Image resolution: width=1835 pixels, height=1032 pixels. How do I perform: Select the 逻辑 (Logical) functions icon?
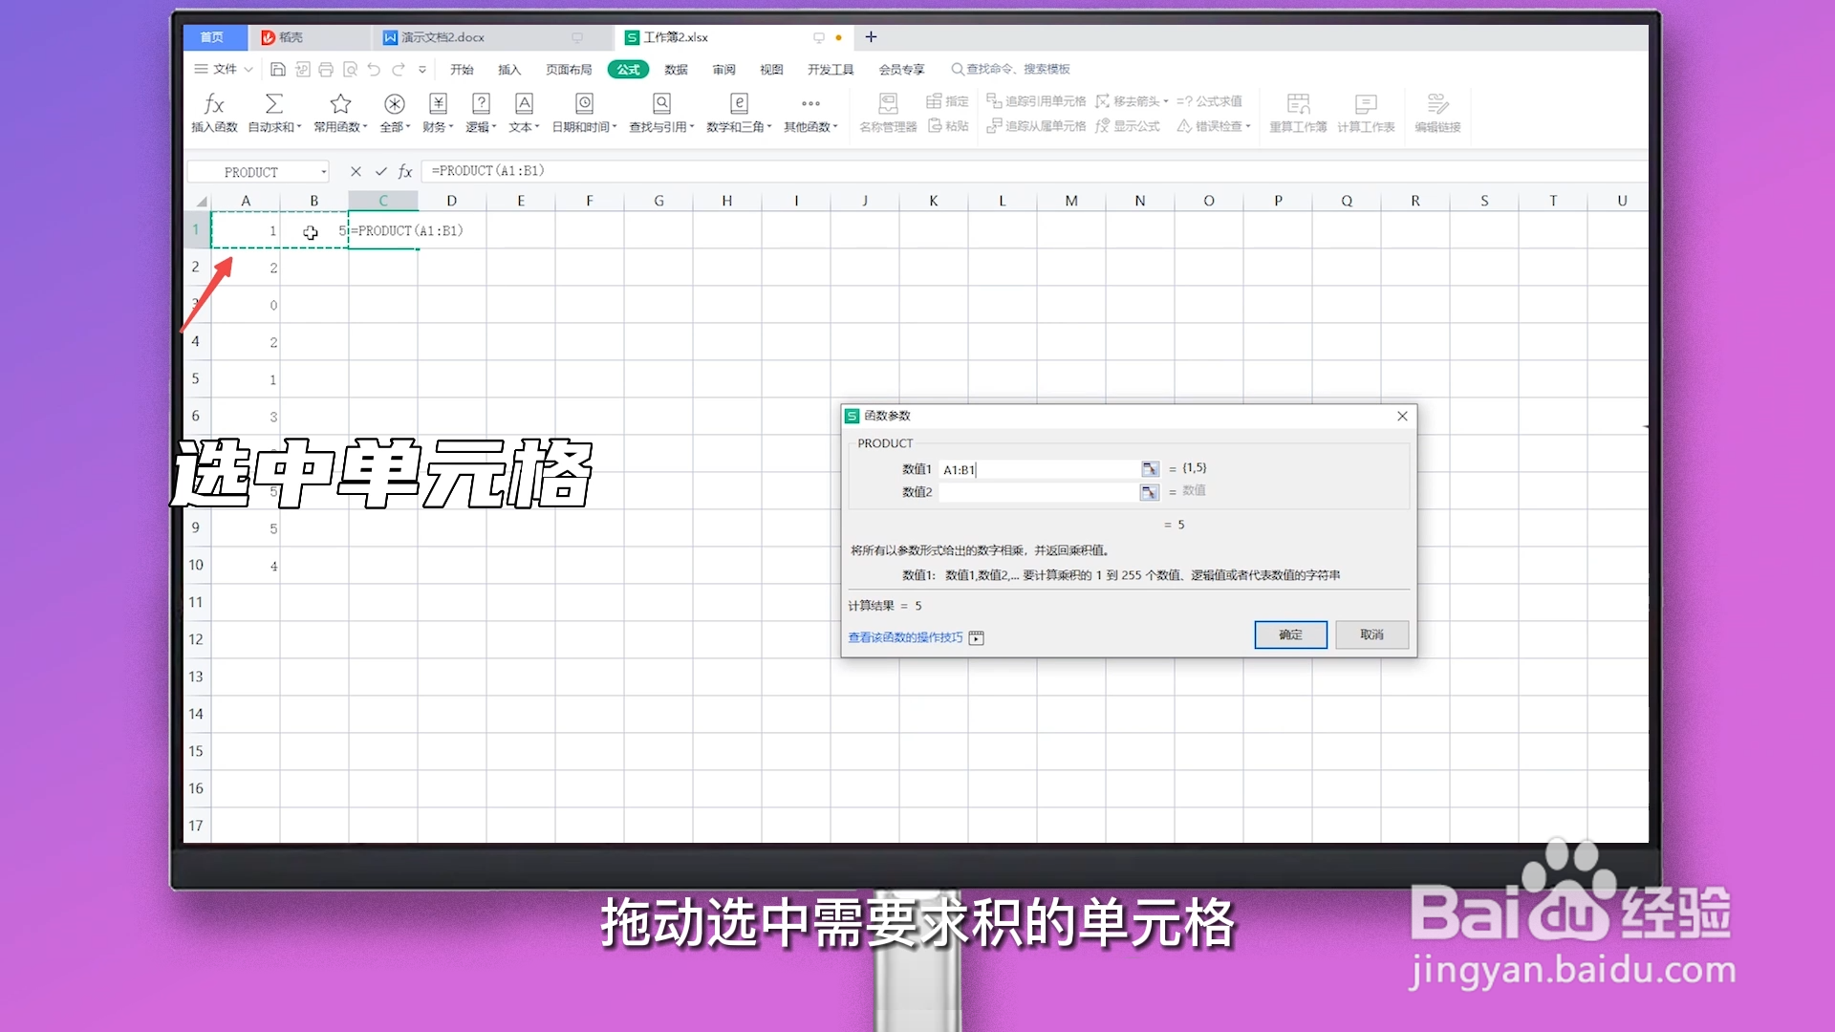tap(481, 113)
